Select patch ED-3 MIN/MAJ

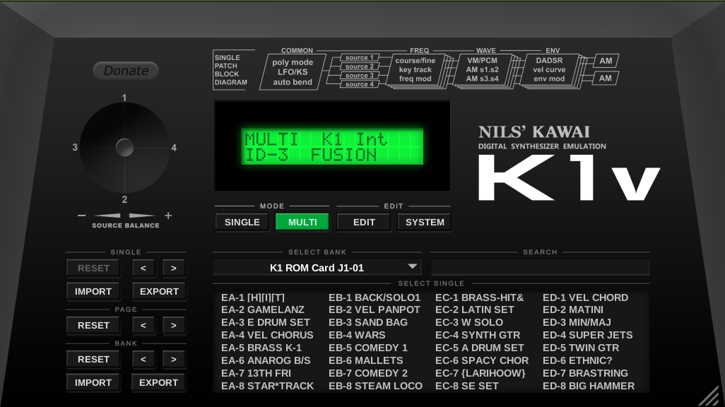577,322
